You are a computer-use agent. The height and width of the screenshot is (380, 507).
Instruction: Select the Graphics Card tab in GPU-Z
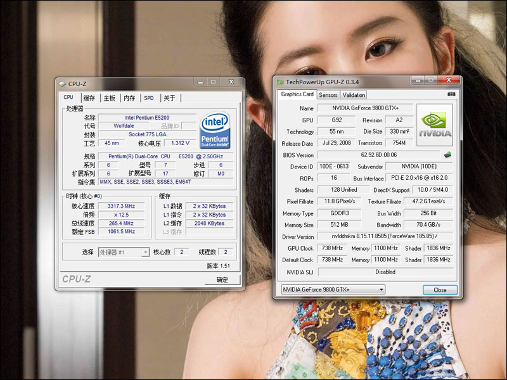pos(297,94)
